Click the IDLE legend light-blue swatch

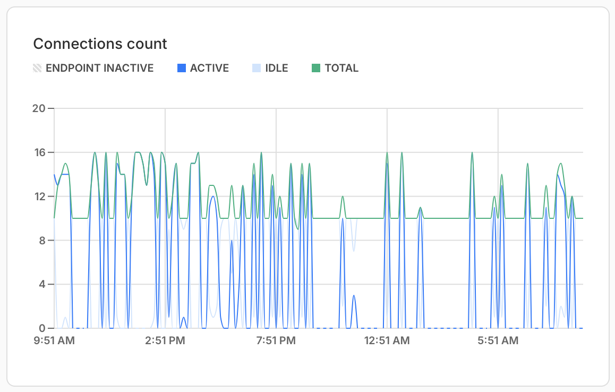(257, 68)
